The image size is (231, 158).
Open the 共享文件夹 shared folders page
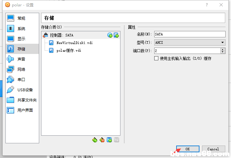22,100
